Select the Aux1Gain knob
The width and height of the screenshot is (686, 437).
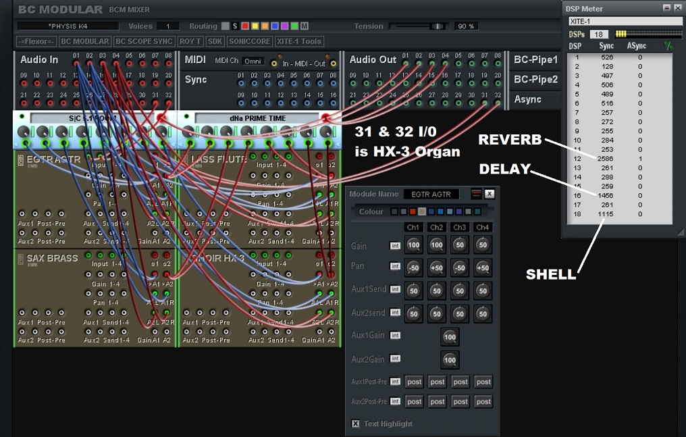click(450, 336)
